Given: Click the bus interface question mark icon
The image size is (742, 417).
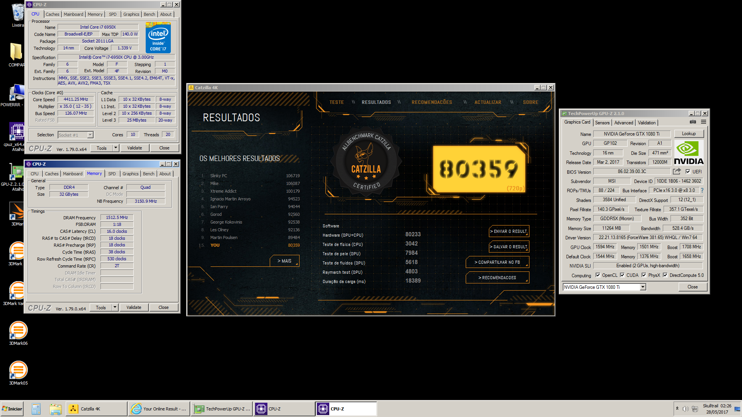Looking at the screenshot, I should click(702, 190).
